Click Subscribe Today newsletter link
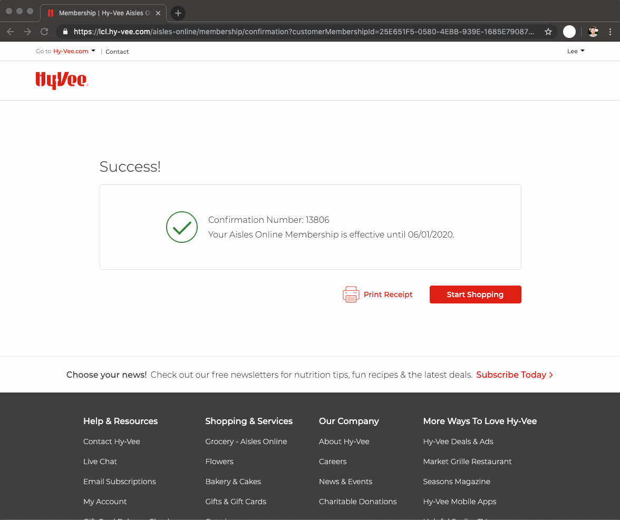Screen dimensions: 620x520 (x=514, y=375)
